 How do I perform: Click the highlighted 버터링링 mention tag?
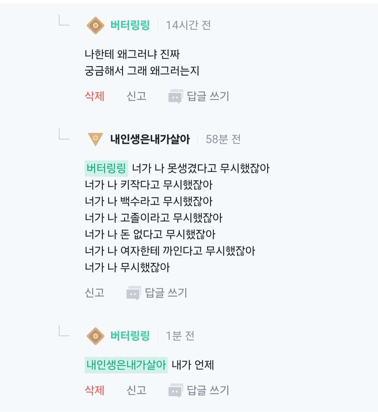point(106,168)
